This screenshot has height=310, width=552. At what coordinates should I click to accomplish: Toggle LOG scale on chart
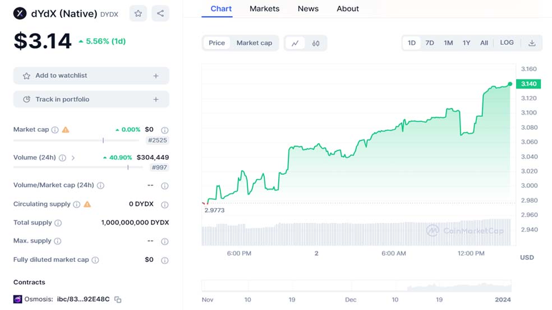(507, 43)
